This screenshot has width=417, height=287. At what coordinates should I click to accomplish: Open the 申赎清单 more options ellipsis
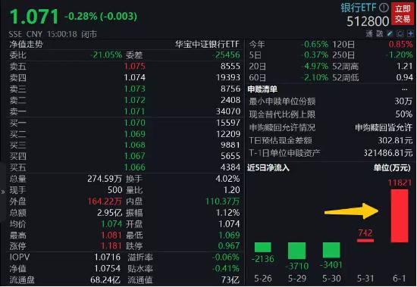[x=405, y=89]
